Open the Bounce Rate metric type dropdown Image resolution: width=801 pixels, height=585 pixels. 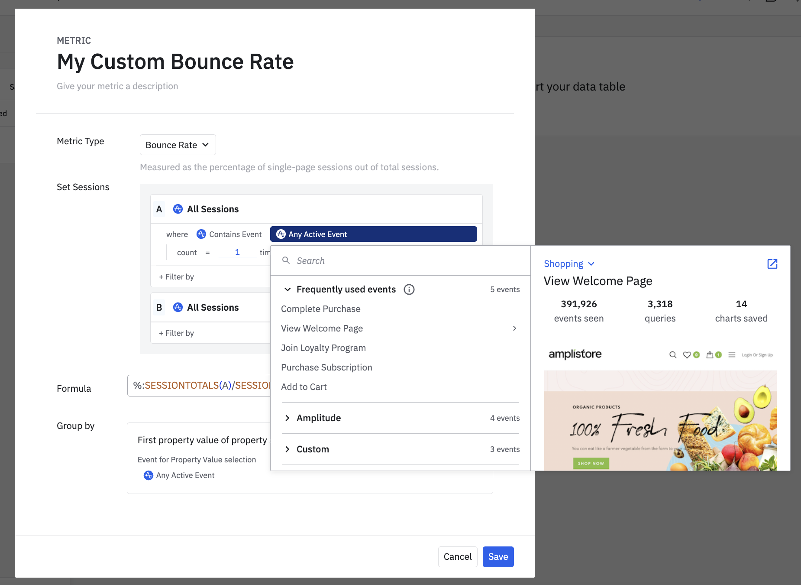pyautogui.click(x=178, y=145)
